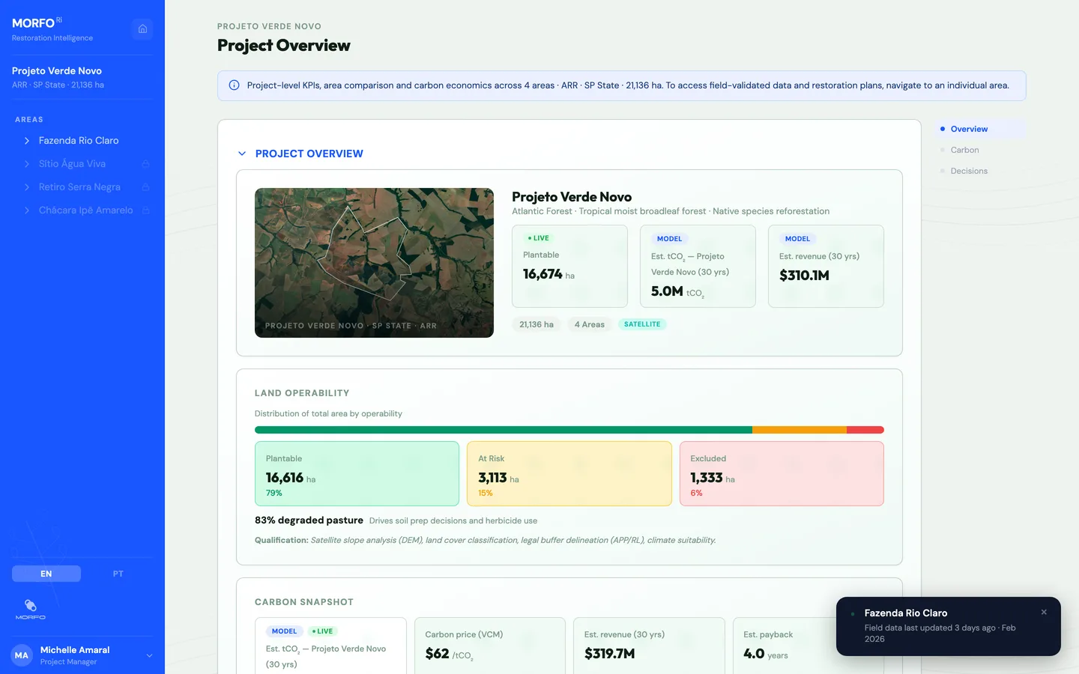Image resolution: width=1079 pixels, height=674 pixels.
Task: Click the lock icon beside Retiro Serra Negra
Action: click(x=146, y=186)
